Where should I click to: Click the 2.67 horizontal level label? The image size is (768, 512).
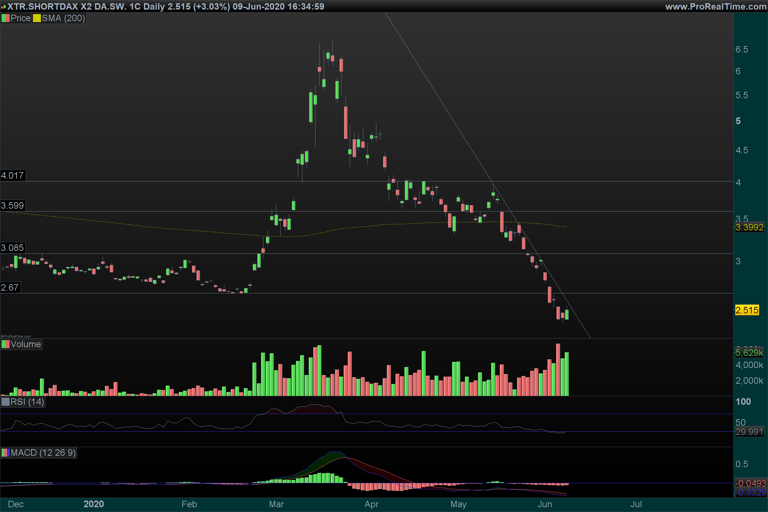coord(10,288)
